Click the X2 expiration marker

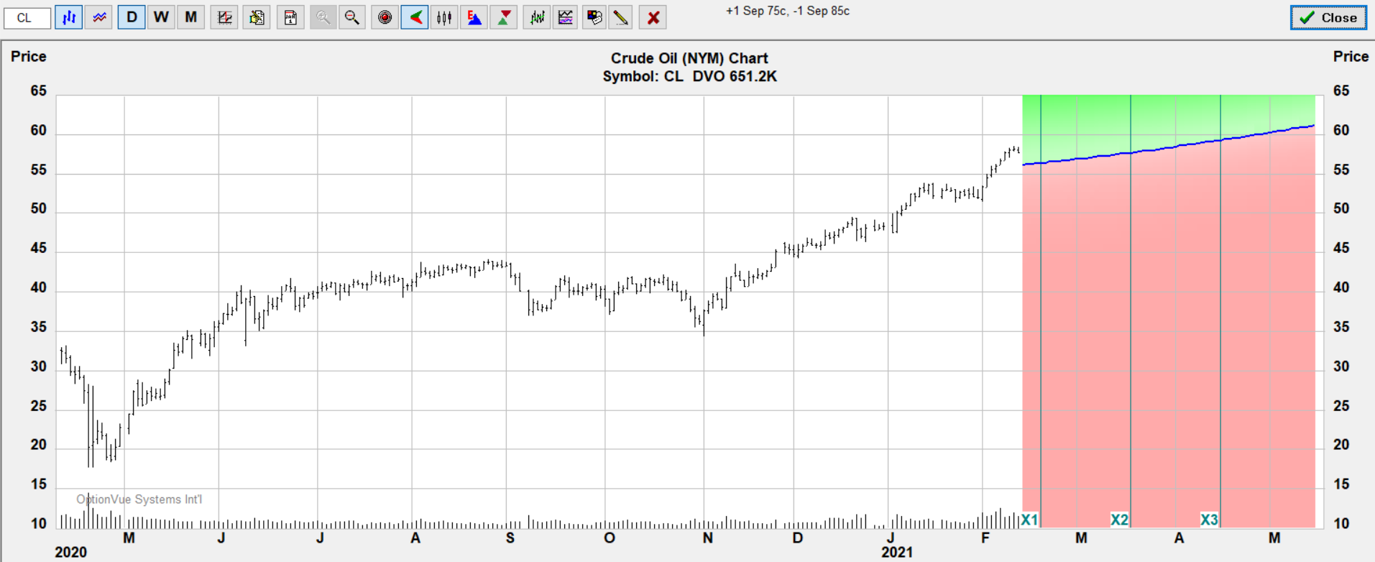pos(1119,519)
